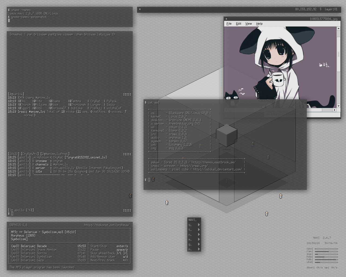
Task: Click the 'gnome-panel-screenshot' command text
Action: tap(29, 17)
